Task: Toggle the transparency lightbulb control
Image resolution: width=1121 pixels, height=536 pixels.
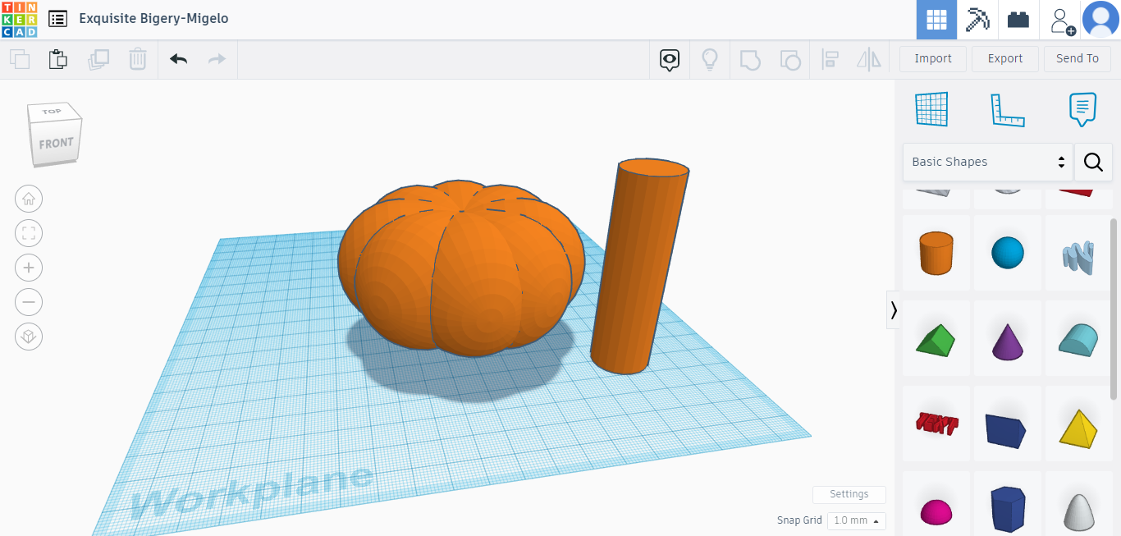Action: (710, 59)
